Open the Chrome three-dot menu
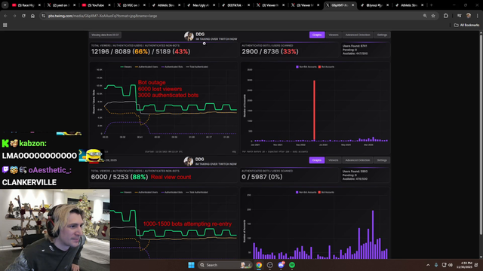 click(478, 16)
